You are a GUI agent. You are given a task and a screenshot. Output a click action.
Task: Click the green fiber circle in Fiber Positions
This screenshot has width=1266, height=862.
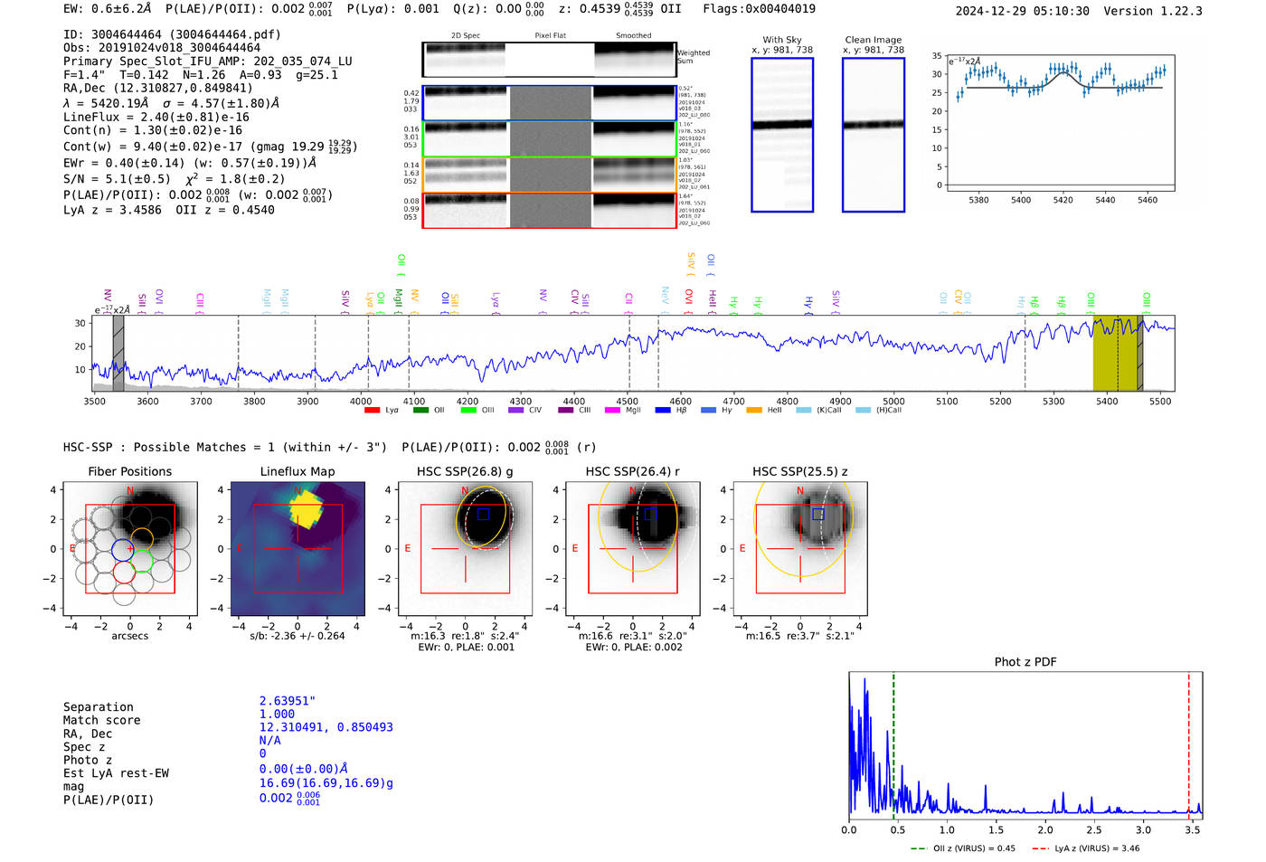pos(141,561)
